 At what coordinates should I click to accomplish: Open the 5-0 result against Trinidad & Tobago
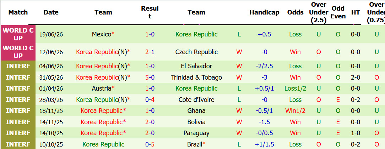click(150, 77)
